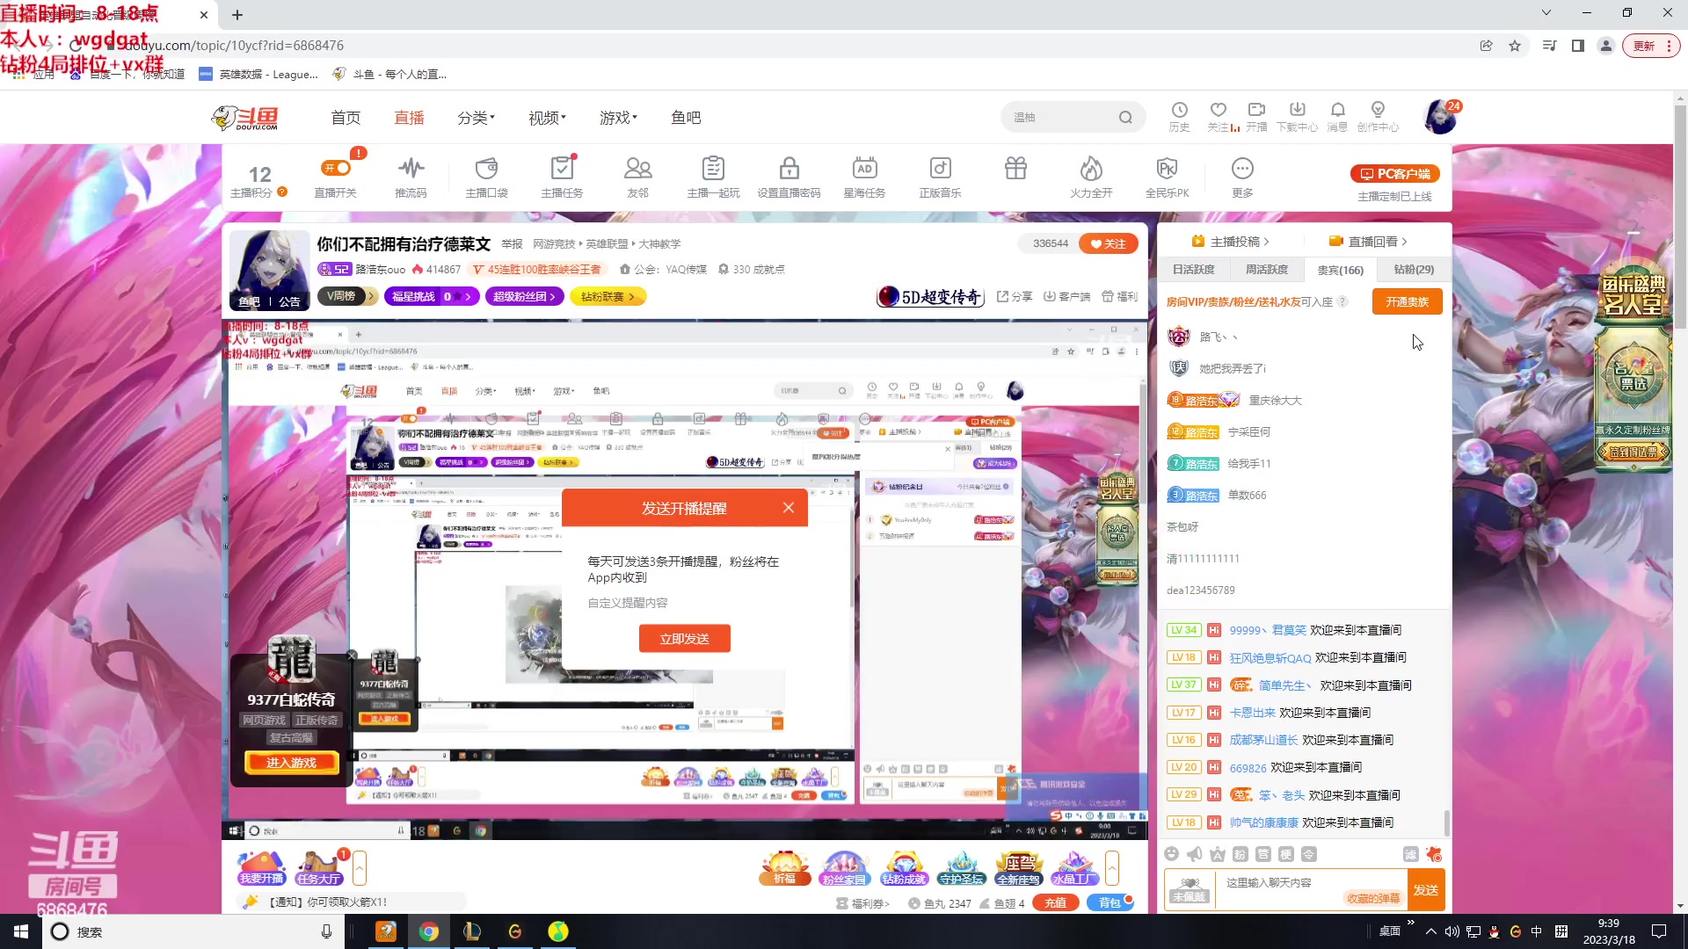
Task: Expand the 游戏 navigation dropdown
Action: pos(618,117)
